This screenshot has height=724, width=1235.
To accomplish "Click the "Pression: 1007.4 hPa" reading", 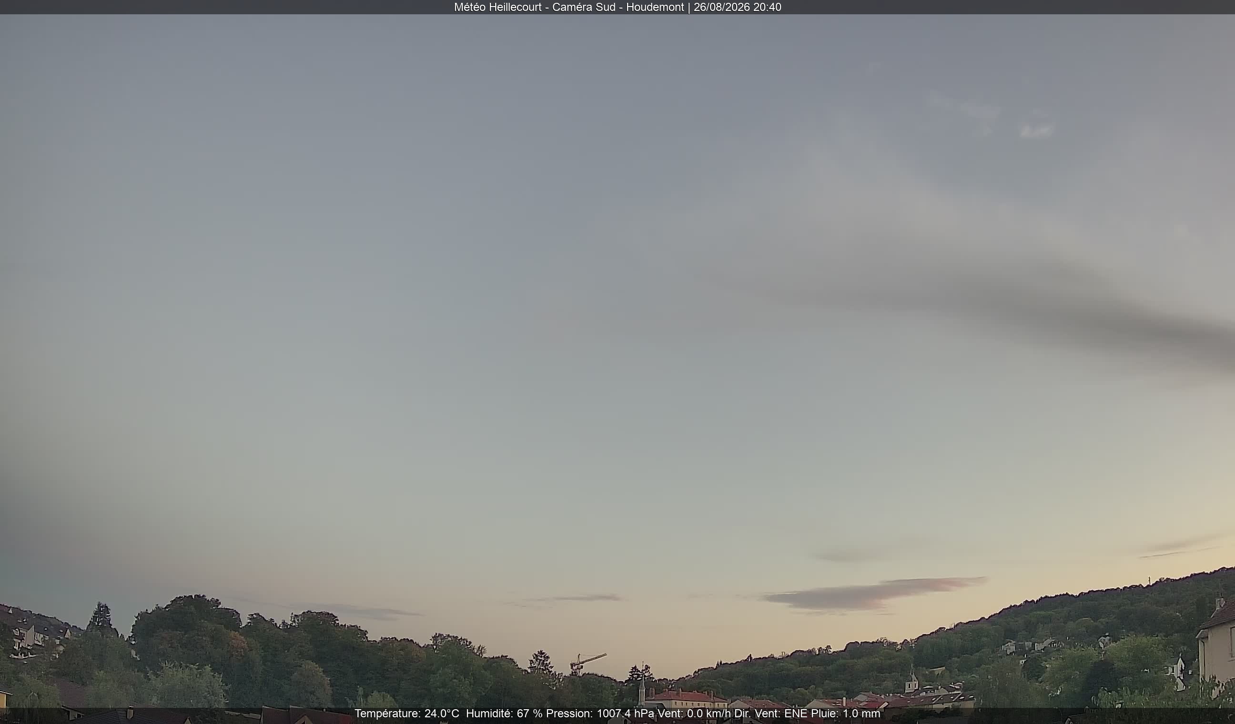I will (x=600, y=714).
